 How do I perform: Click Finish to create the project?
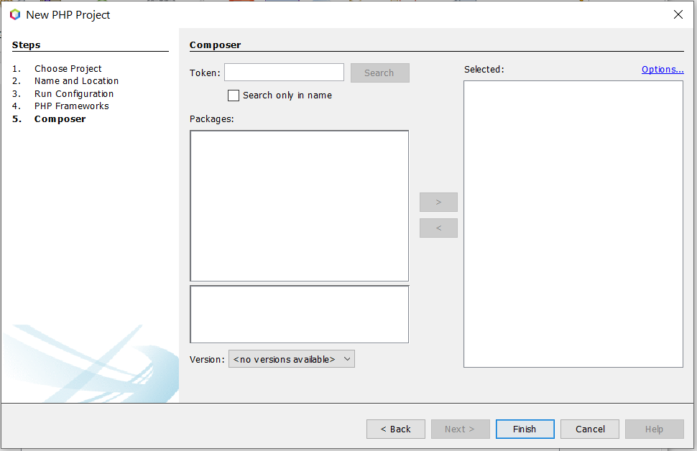pos(525,429)
